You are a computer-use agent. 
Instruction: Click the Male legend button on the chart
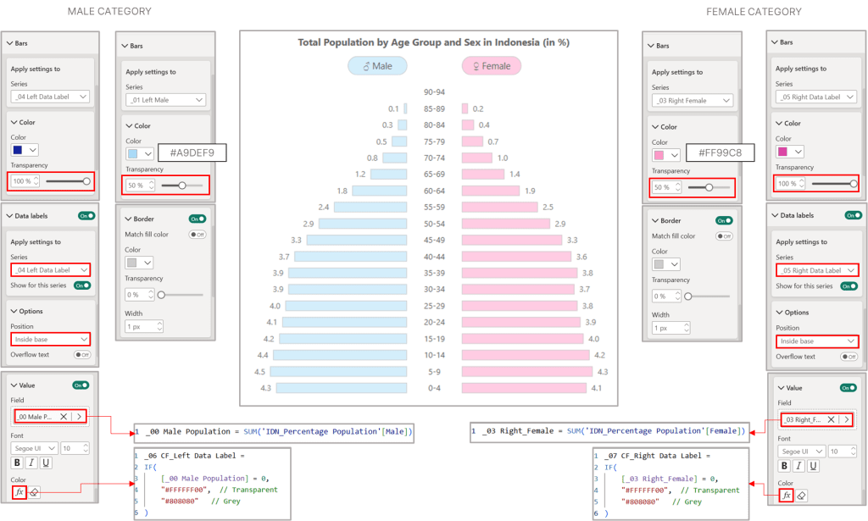pyautogui.click(x=376, y=65)
